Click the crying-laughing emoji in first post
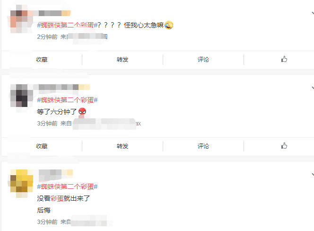 [x=169, y=25]
